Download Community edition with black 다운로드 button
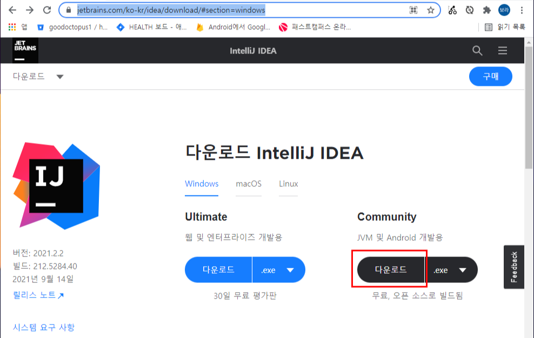This screenshot has width=534, height=338. coord(391,270)
